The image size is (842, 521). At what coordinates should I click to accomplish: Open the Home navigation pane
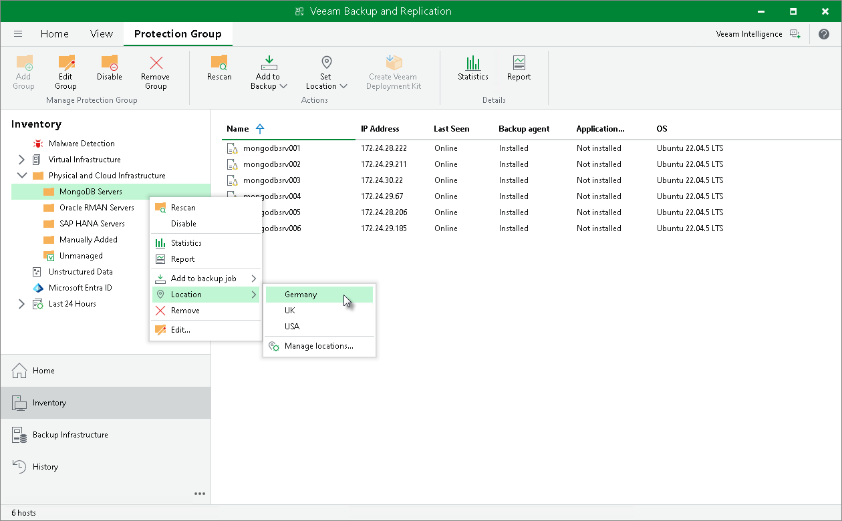(x=106, y=371)
